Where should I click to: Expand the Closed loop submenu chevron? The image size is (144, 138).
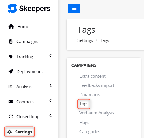pyautogui.click(x=50, y=116)
